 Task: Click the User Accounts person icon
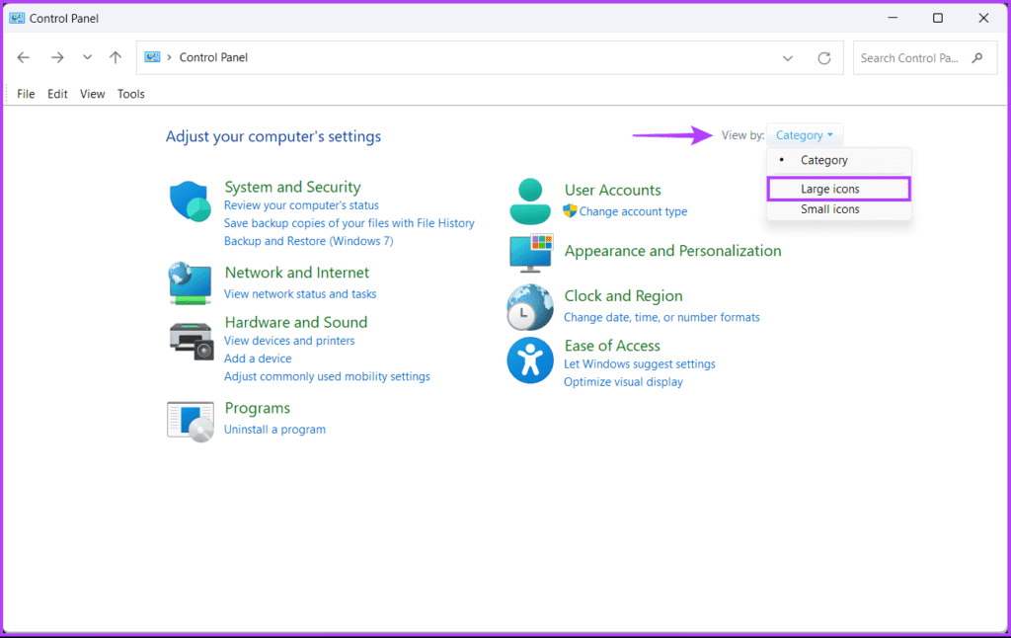pyautogui.click(x=530, y=201)
